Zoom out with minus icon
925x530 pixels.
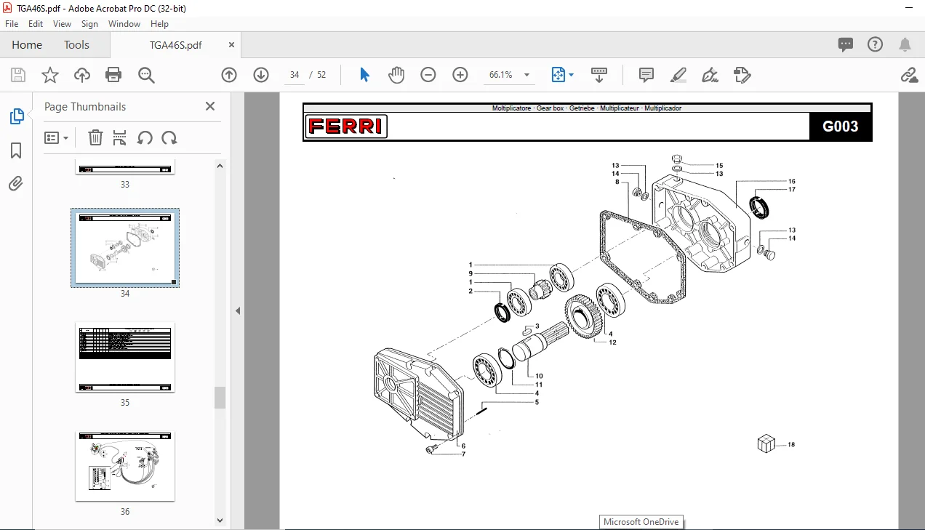428,75
